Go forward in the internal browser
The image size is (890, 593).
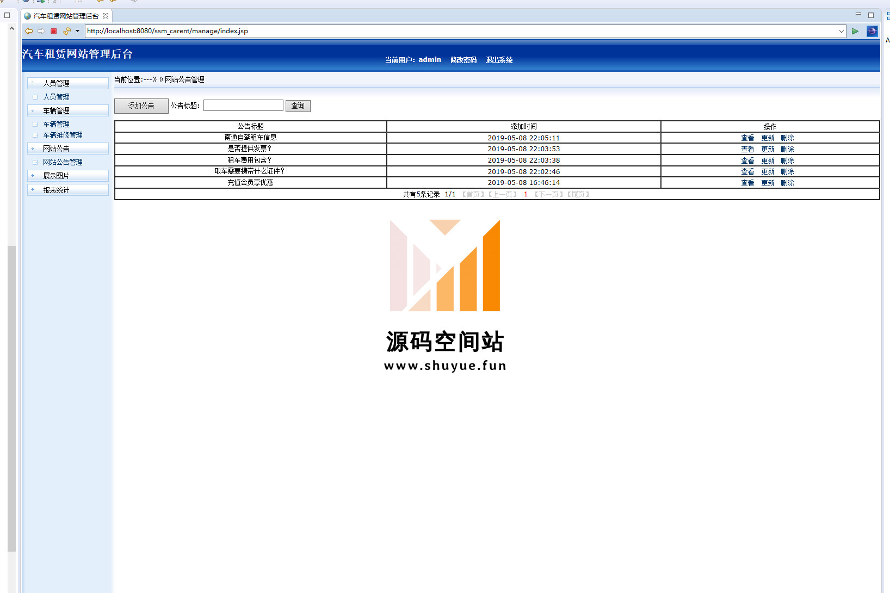[41, 31]
